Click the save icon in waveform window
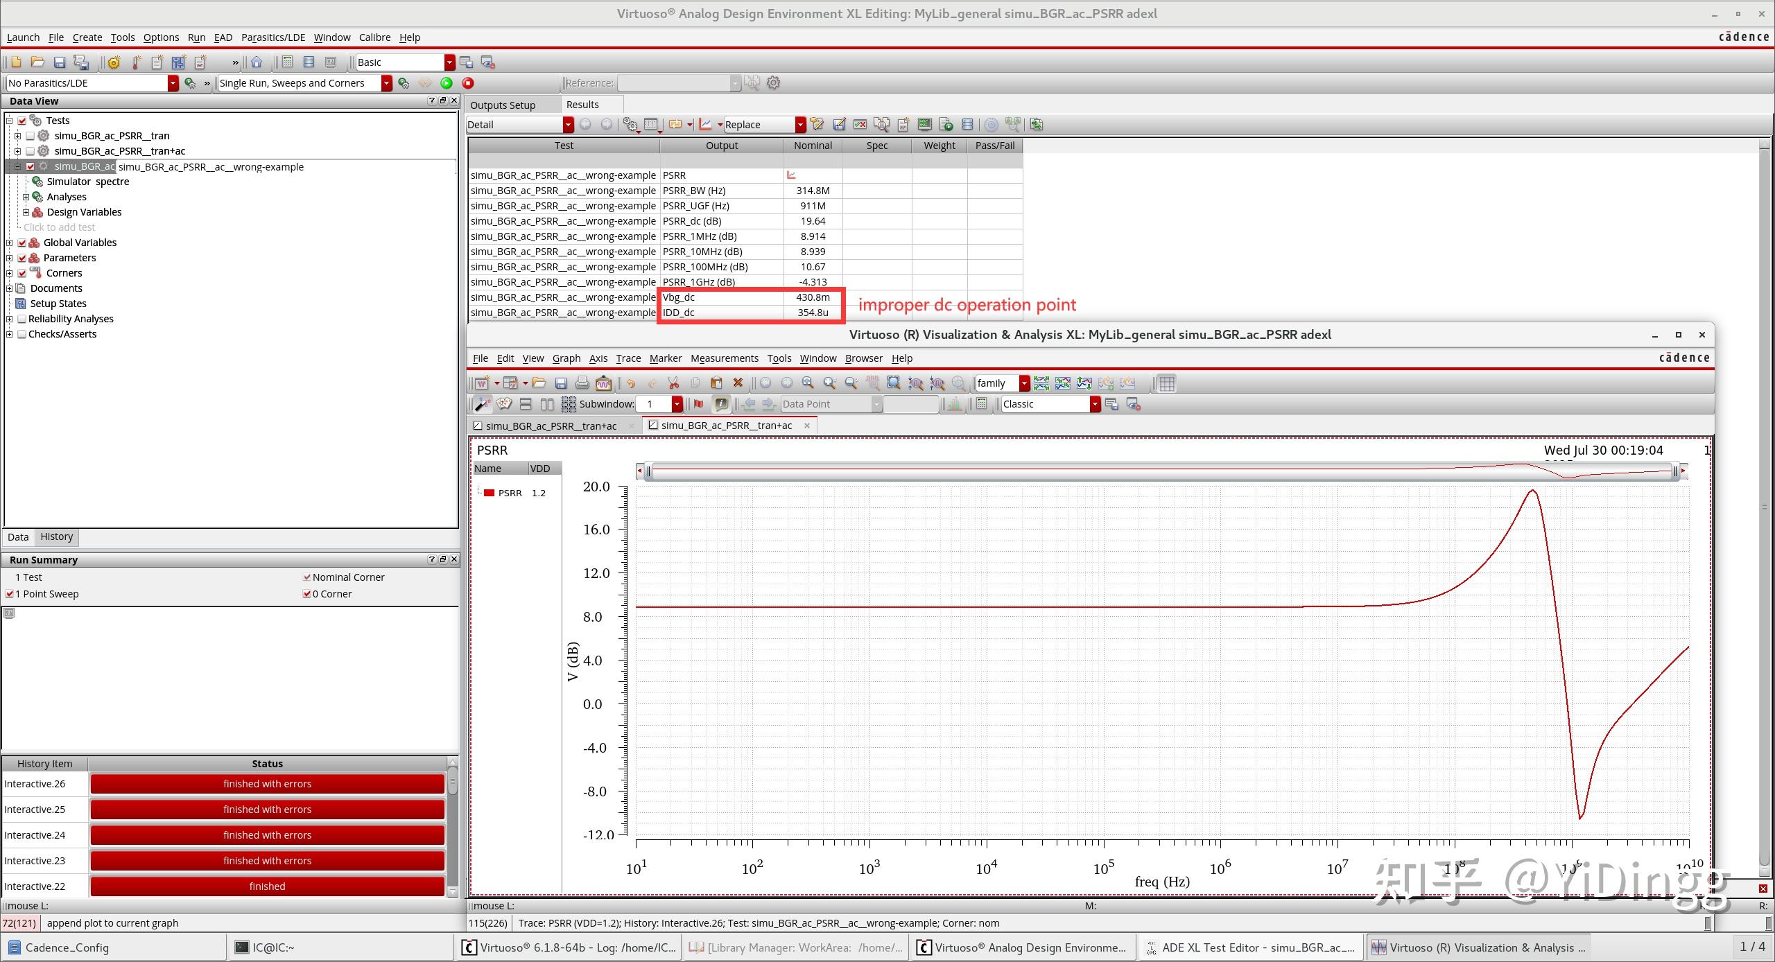The width and height of the screenshot is (1775, 962). coord(561,383)
